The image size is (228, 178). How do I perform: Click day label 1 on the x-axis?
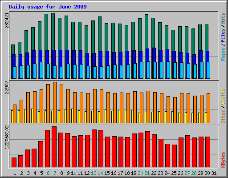coord(15,173)
